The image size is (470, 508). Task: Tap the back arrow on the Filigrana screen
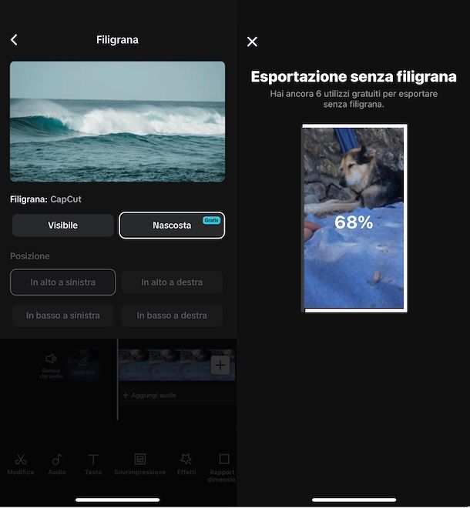(14, 40)
